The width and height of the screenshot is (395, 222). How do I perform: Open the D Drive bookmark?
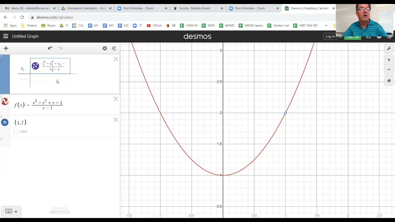[x=64, y=26]
